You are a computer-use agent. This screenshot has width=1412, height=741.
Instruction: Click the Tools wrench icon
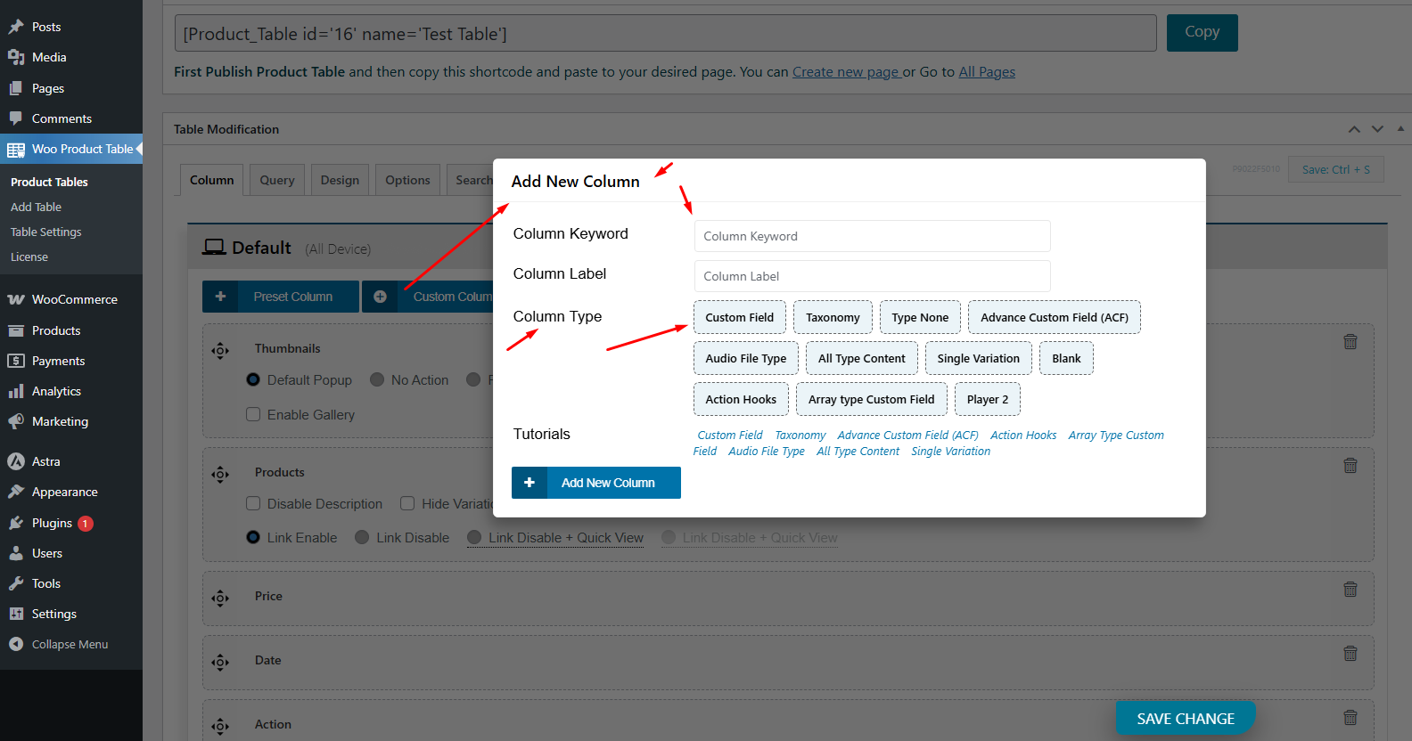(x=16, y=583)
